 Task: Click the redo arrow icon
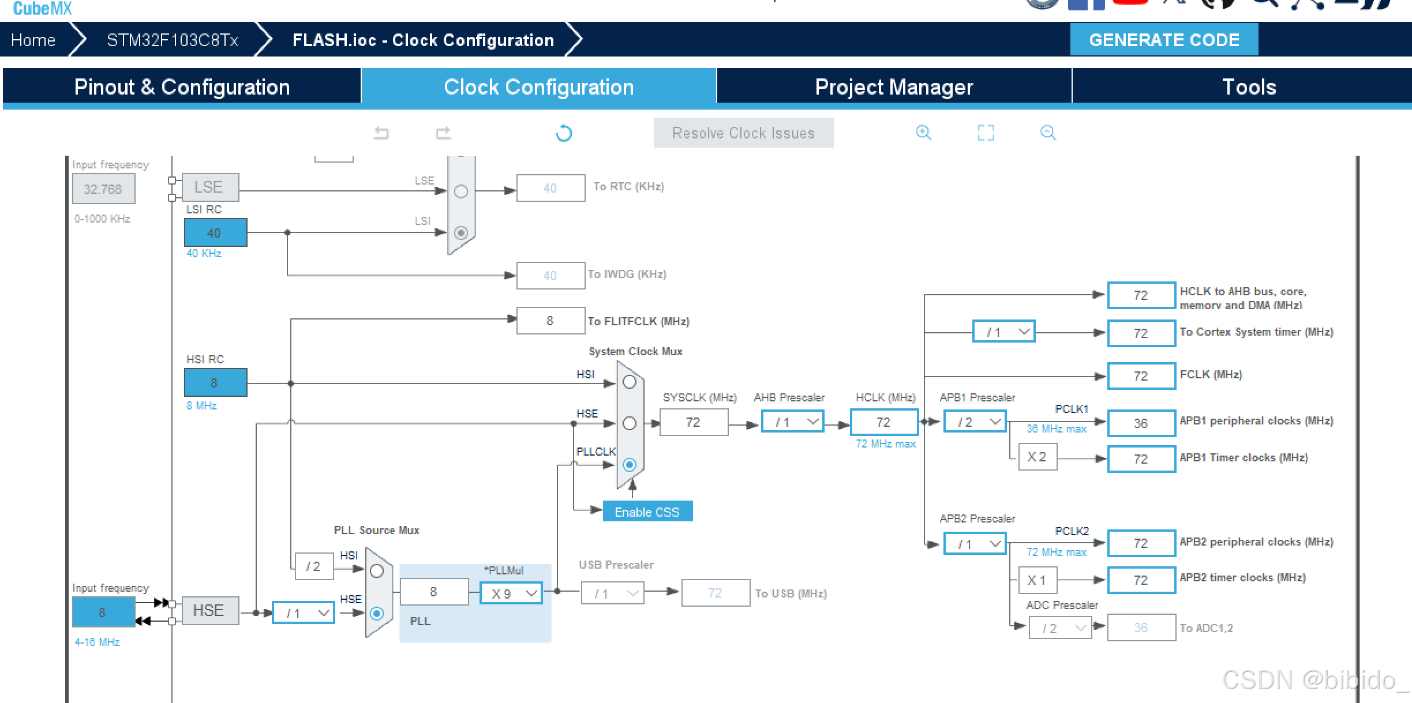coord(443,133)
